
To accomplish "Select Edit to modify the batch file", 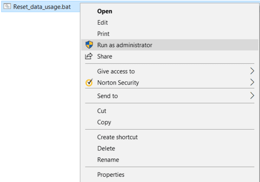I will coord(103,23).
